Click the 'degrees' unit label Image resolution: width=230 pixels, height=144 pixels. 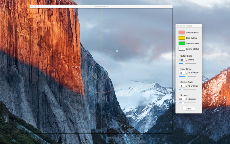192,99
